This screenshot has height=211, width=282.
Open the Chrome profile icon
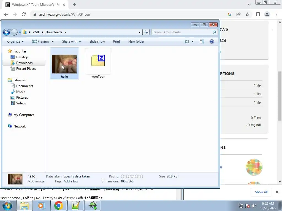pos(267,14)
